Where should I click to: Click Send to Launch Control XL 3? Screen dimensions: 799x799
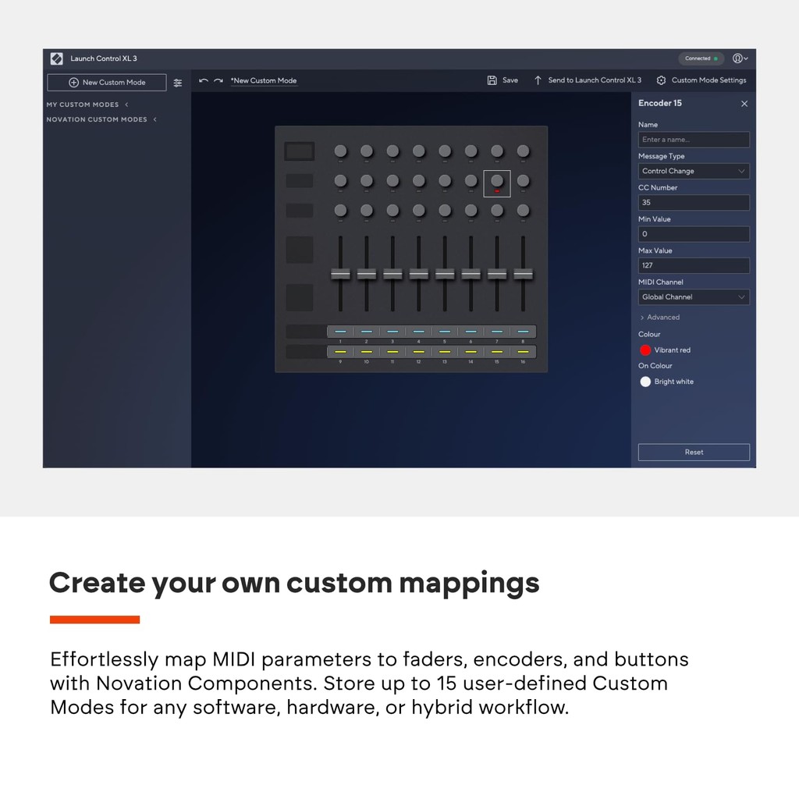(x=588, y=80)
